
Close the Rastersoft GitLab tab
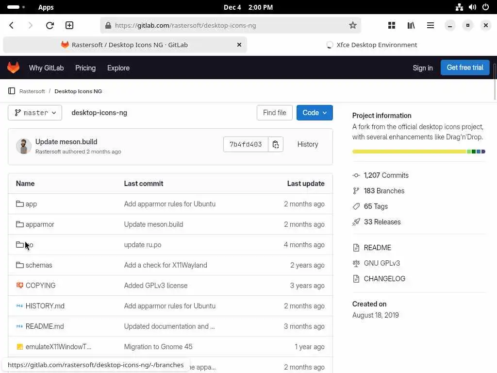[x=239, y=45]
